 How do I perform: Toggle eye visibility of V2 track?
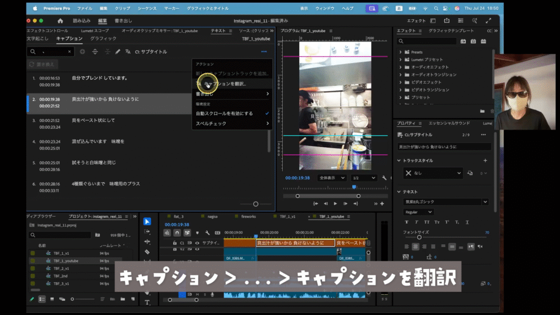[x=197, y=249]
